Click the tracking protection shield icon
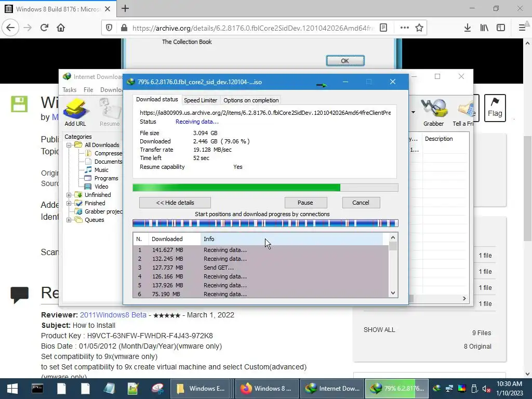The width and height of the screenshot is (532, 399). tap(109, 28)
